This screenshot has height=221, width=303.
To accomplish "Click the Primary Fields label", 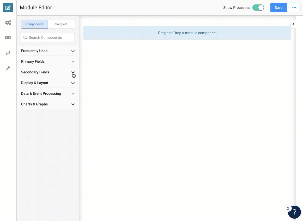I will click(33, 61).
